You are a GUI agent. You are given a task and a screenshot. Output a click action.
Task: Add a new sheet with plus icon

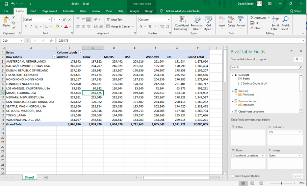46,177
